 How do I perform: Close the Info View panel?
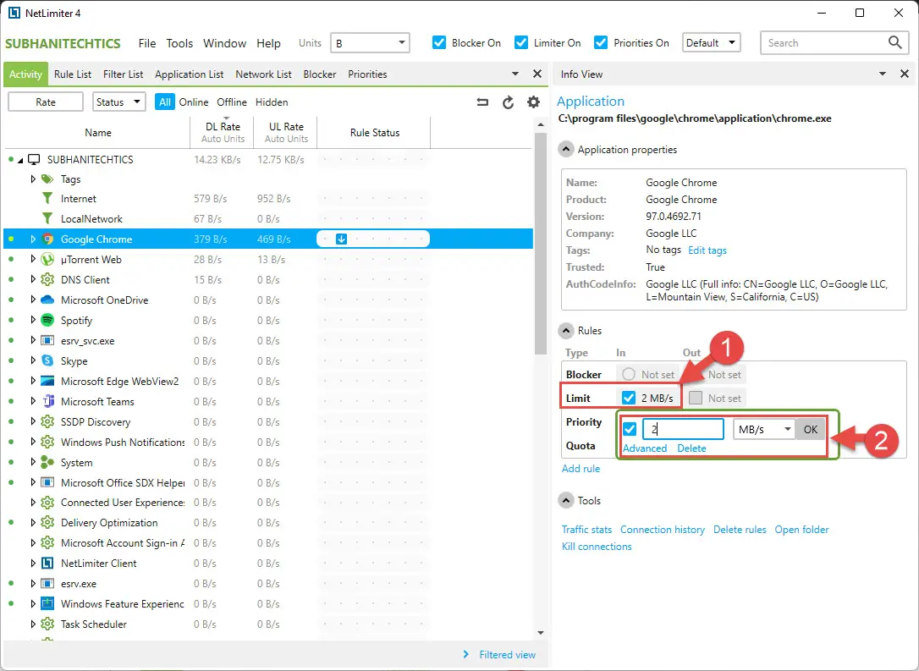pos(905,74)
